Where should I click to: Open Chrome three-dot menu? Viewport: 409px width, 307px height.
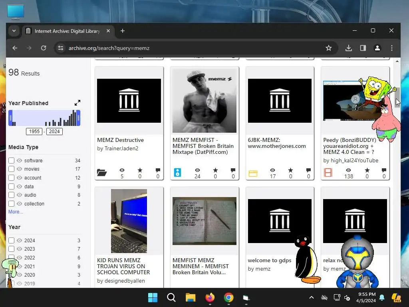point(391,48)
